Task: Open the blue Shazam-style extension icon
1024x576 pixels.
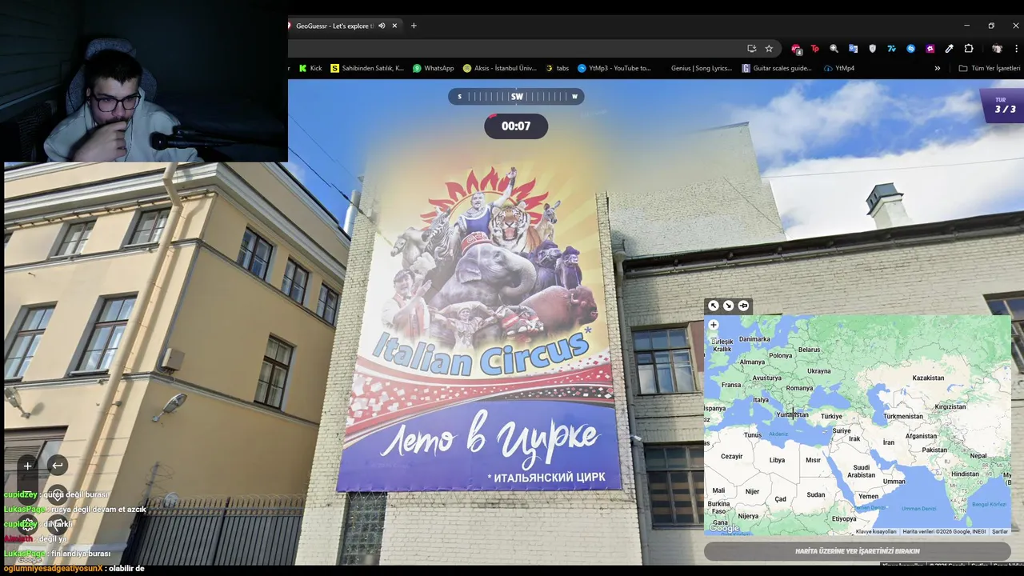Action: (911, 49)
